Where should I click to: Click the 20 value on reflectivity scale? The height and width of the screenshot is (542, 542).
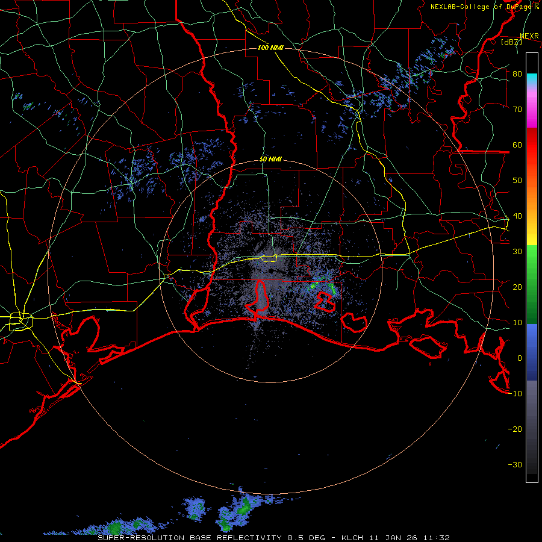tap(517, 287)
